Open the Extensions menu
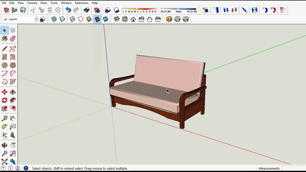This screenshot has height=172, width=306. click(x=82, y=3)
